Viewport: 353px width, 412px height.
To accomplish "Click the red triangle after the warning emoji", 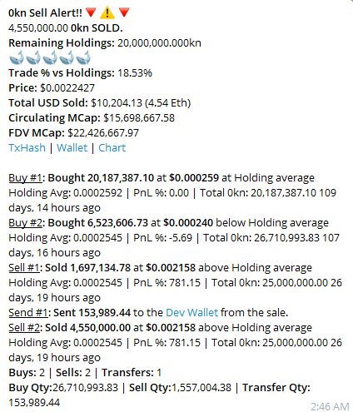I will click(x=124, y=12).
